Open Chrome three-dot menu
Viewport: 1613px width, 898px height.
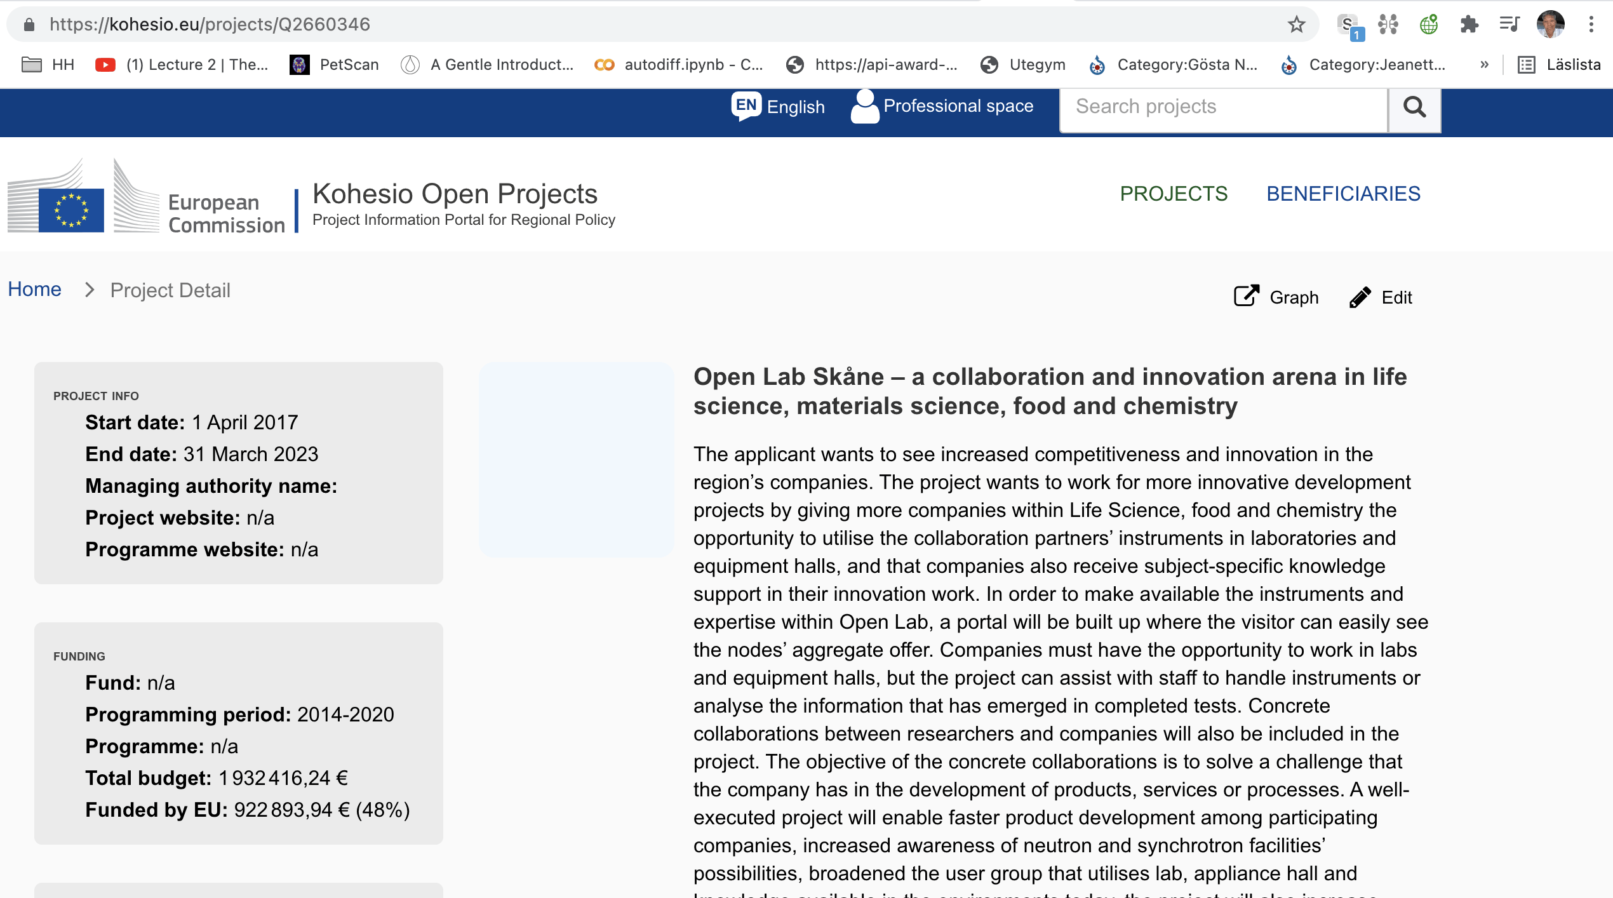click(1591, 25)
